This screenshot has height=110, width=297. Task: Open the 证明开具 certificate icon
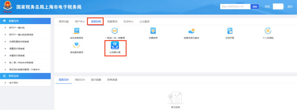tap(230, 31)
